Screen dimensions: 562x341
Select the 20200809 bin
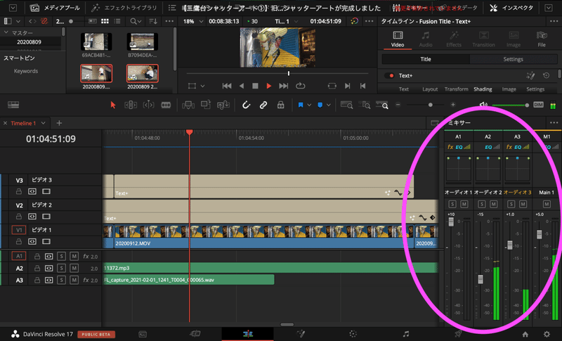point(29,42)
